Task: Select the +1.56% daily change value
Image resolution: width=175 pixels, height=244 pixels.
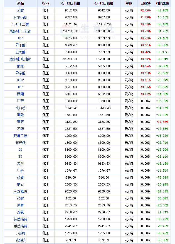Action: pyautogui.click(x=146, y=18)
